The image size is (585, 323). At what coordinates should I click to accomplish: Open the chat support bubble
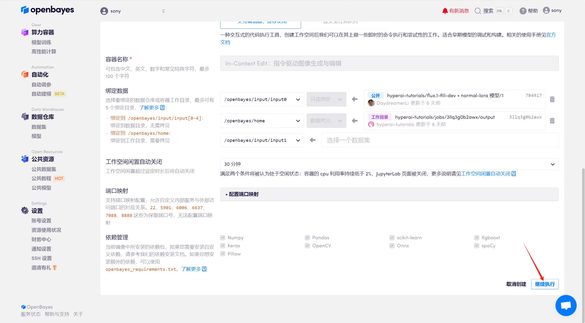pos(566,305)
